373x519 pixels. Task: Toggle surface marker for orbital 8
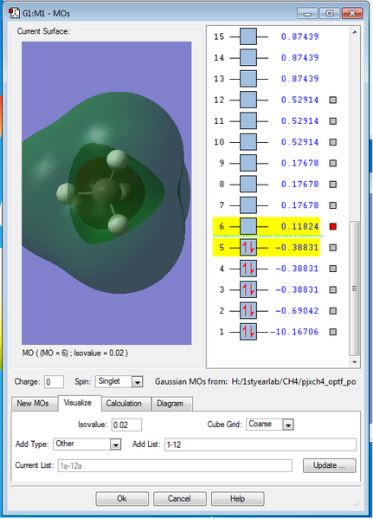tap(333, 185)
